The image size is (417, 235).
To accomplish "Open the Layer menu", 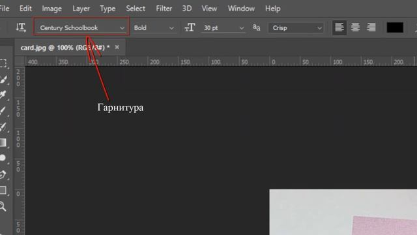I will [x=81, y=8].
